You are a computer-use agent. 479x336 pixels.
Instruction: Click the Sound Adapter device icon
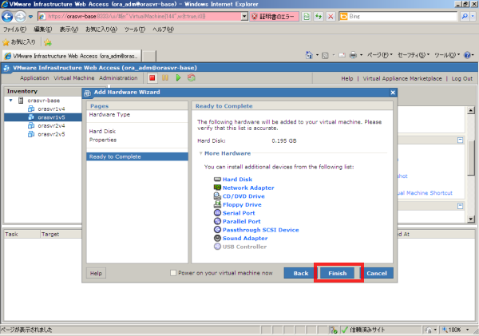point(217,238)
